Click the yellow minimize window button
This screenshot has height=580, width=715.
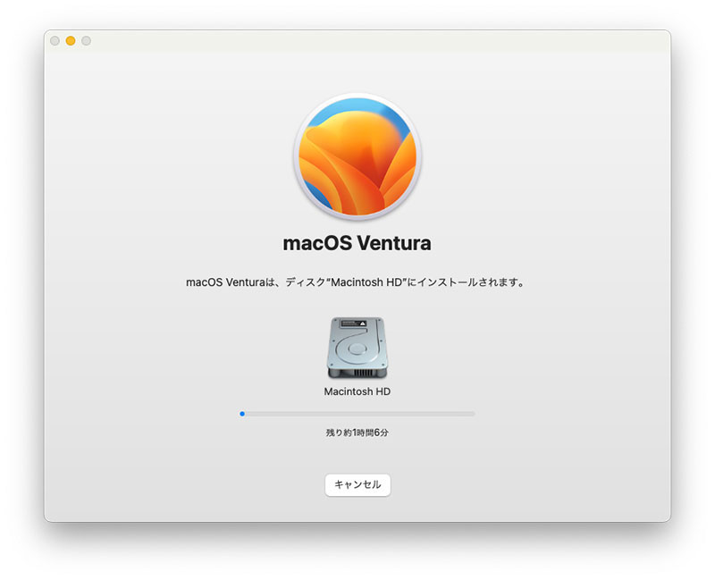pyautogui.click(x=71, y=41)
